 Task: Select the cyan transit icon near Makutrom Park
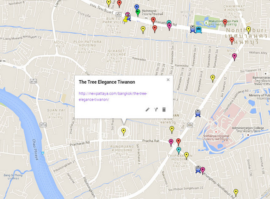(199, 30)
